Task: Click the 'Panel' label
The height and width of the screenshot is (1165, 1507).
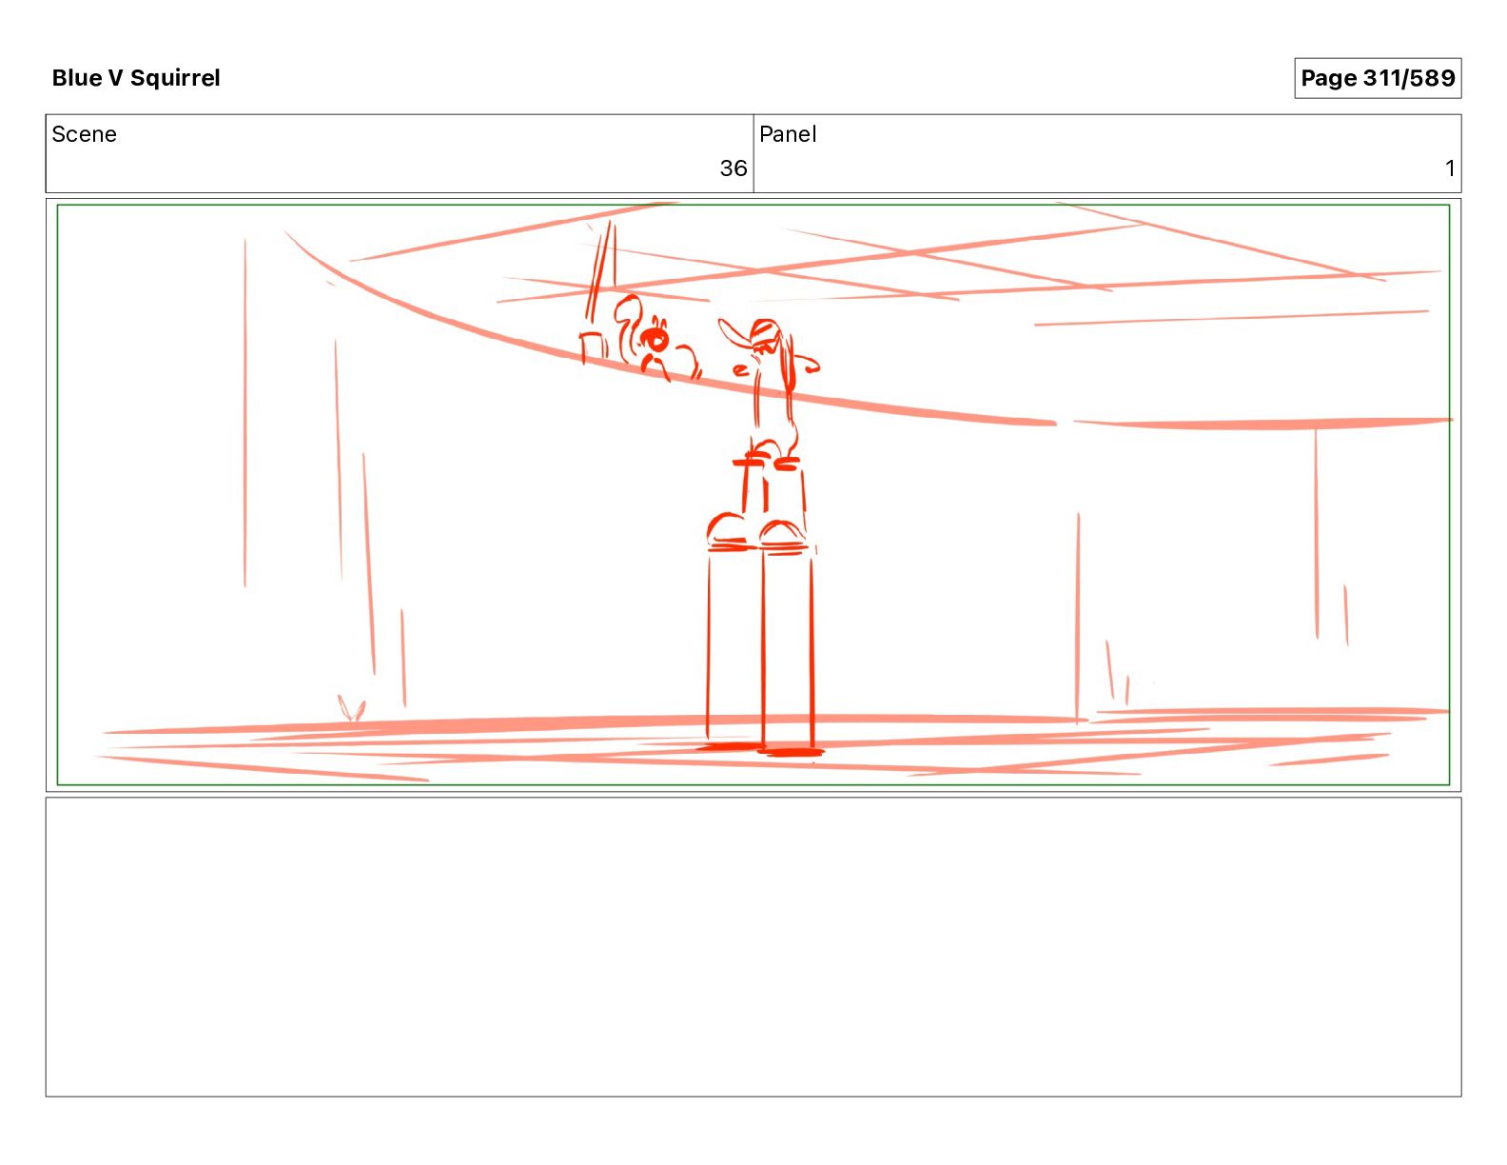Action: click(x=788, y=134)
